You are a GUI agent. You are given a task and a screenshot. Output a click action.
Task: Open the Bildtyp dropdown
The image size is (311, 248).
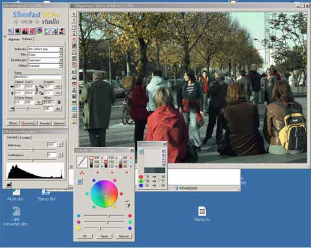[x=45, y=66]
